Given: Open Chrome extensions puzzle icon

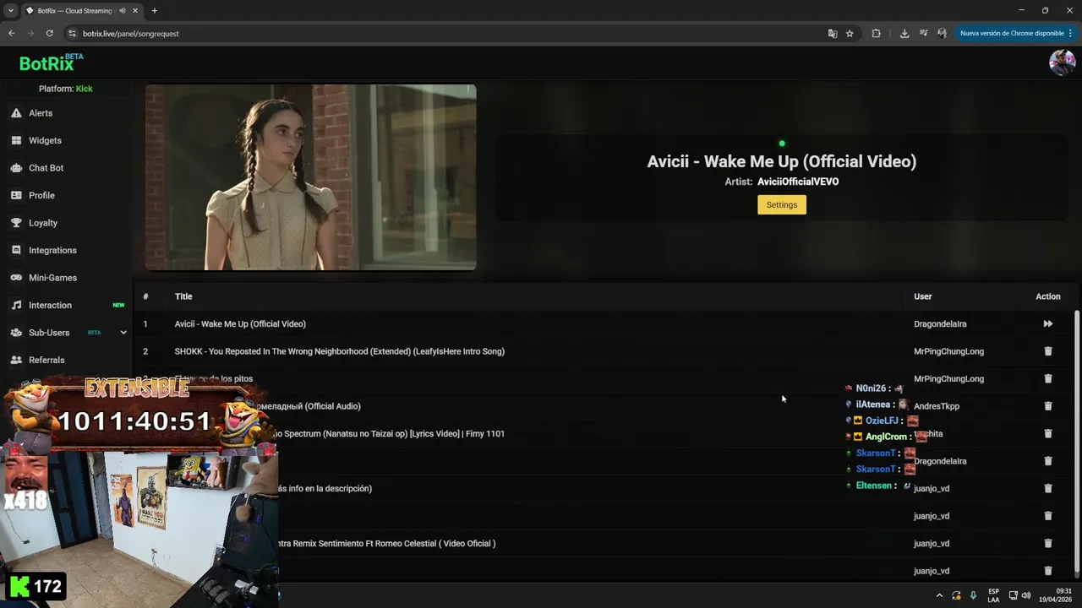Looking at the screenshot, I should click(x=876, y=34).
